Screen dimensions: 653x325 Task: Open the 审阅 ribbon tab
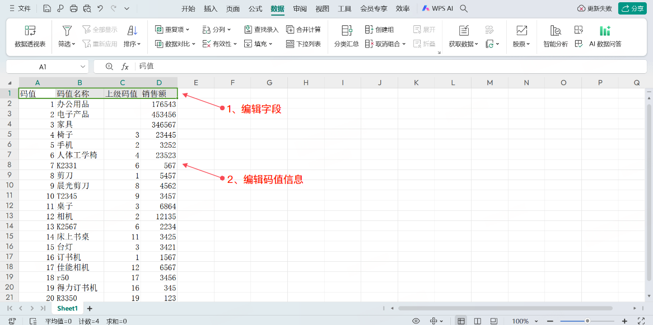click(x=300, y=8)
